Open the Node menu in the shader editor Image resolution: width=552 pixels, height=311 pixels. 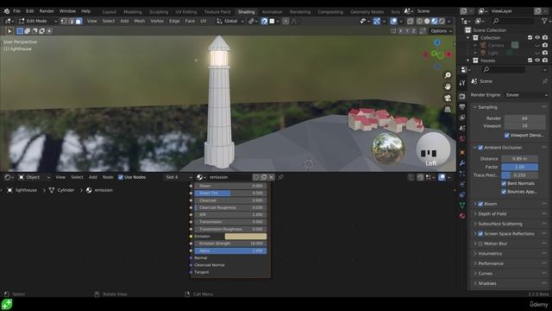tap(108, 177)
